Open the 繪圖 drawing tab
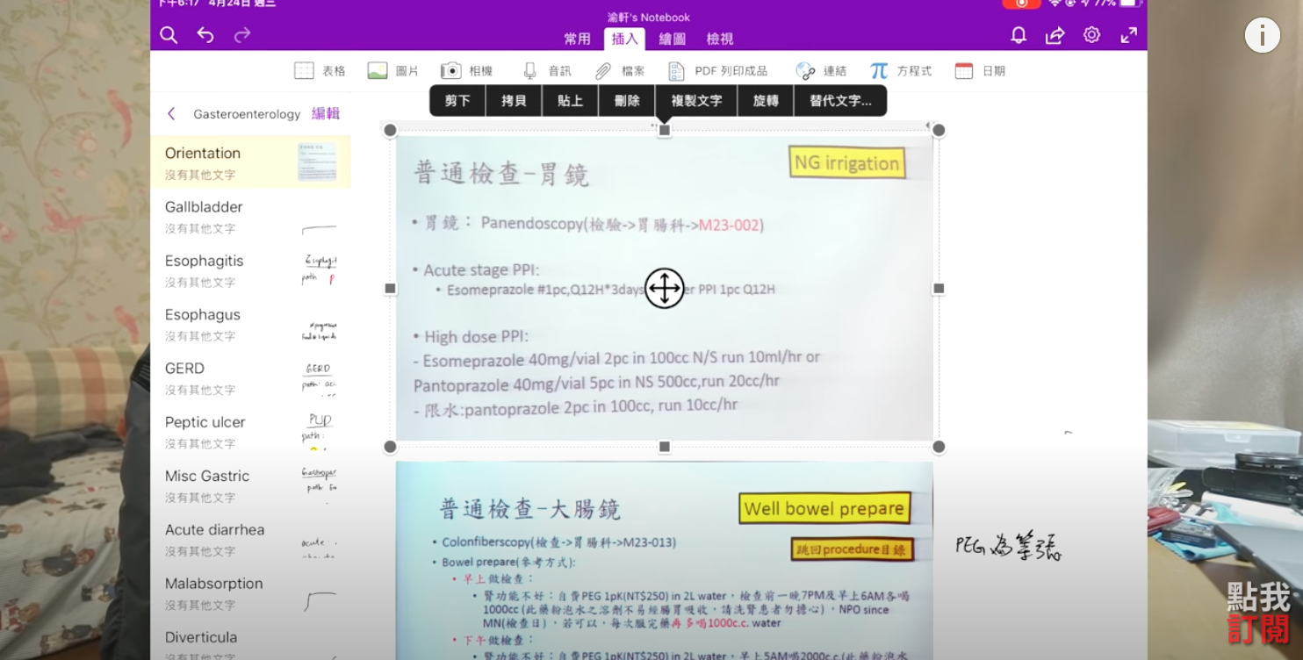The width and height of the screenshot is (1303, 660). pos(672,39)
